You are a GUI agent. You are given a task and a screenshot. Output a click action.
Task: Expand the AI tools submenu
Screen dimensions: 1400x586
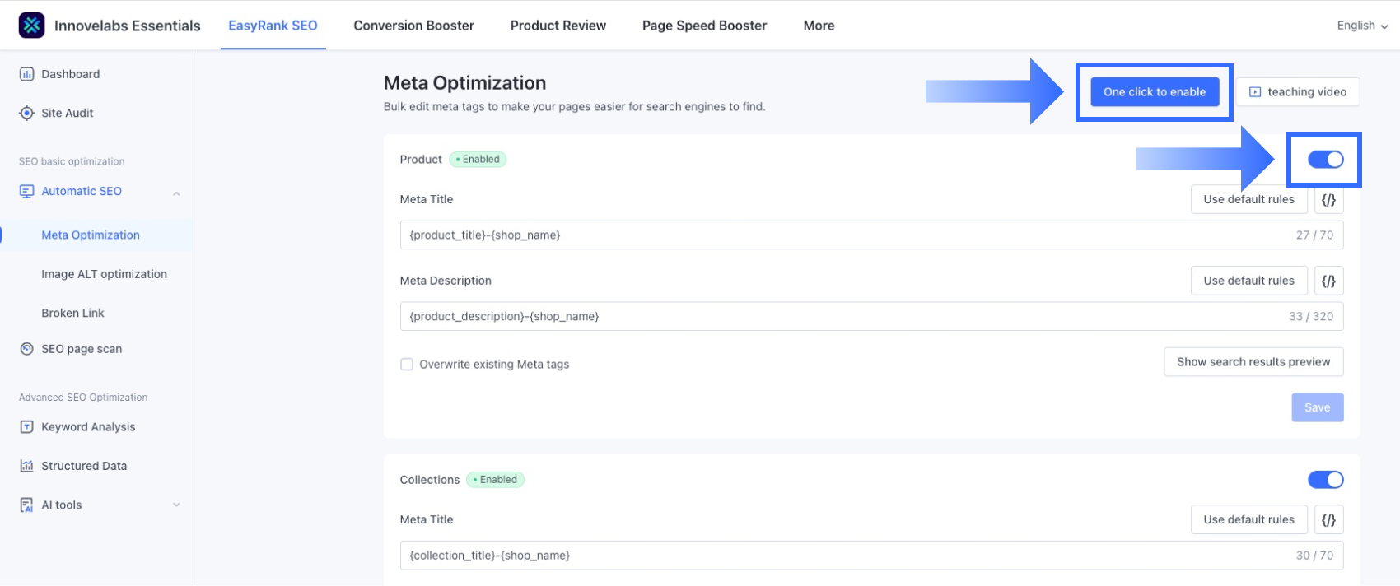176,505
